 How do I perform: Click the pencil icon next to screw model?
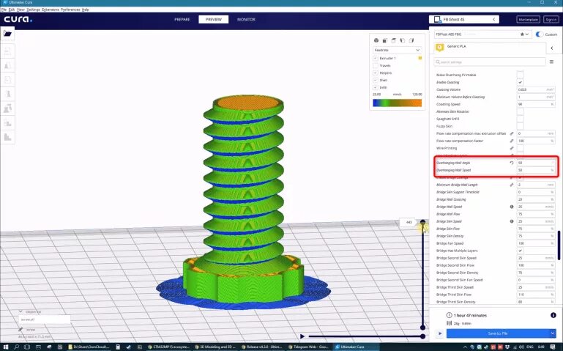[20, 330]
